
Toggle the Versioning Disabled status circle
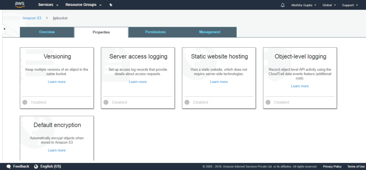coord(25,102)
